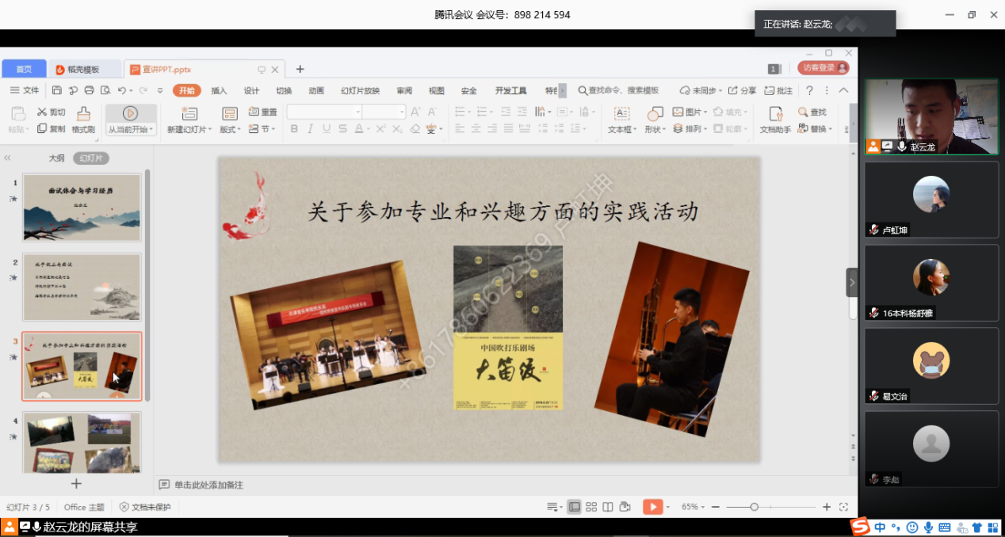Image resolution: width=1005 pixels, height=537 pixels.
Task: Switch to the 设计 ribbon tab
Action: point(251,90)
